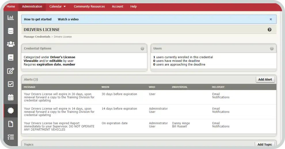Open the bar chart reports sidebar icon

click(11, 18)
